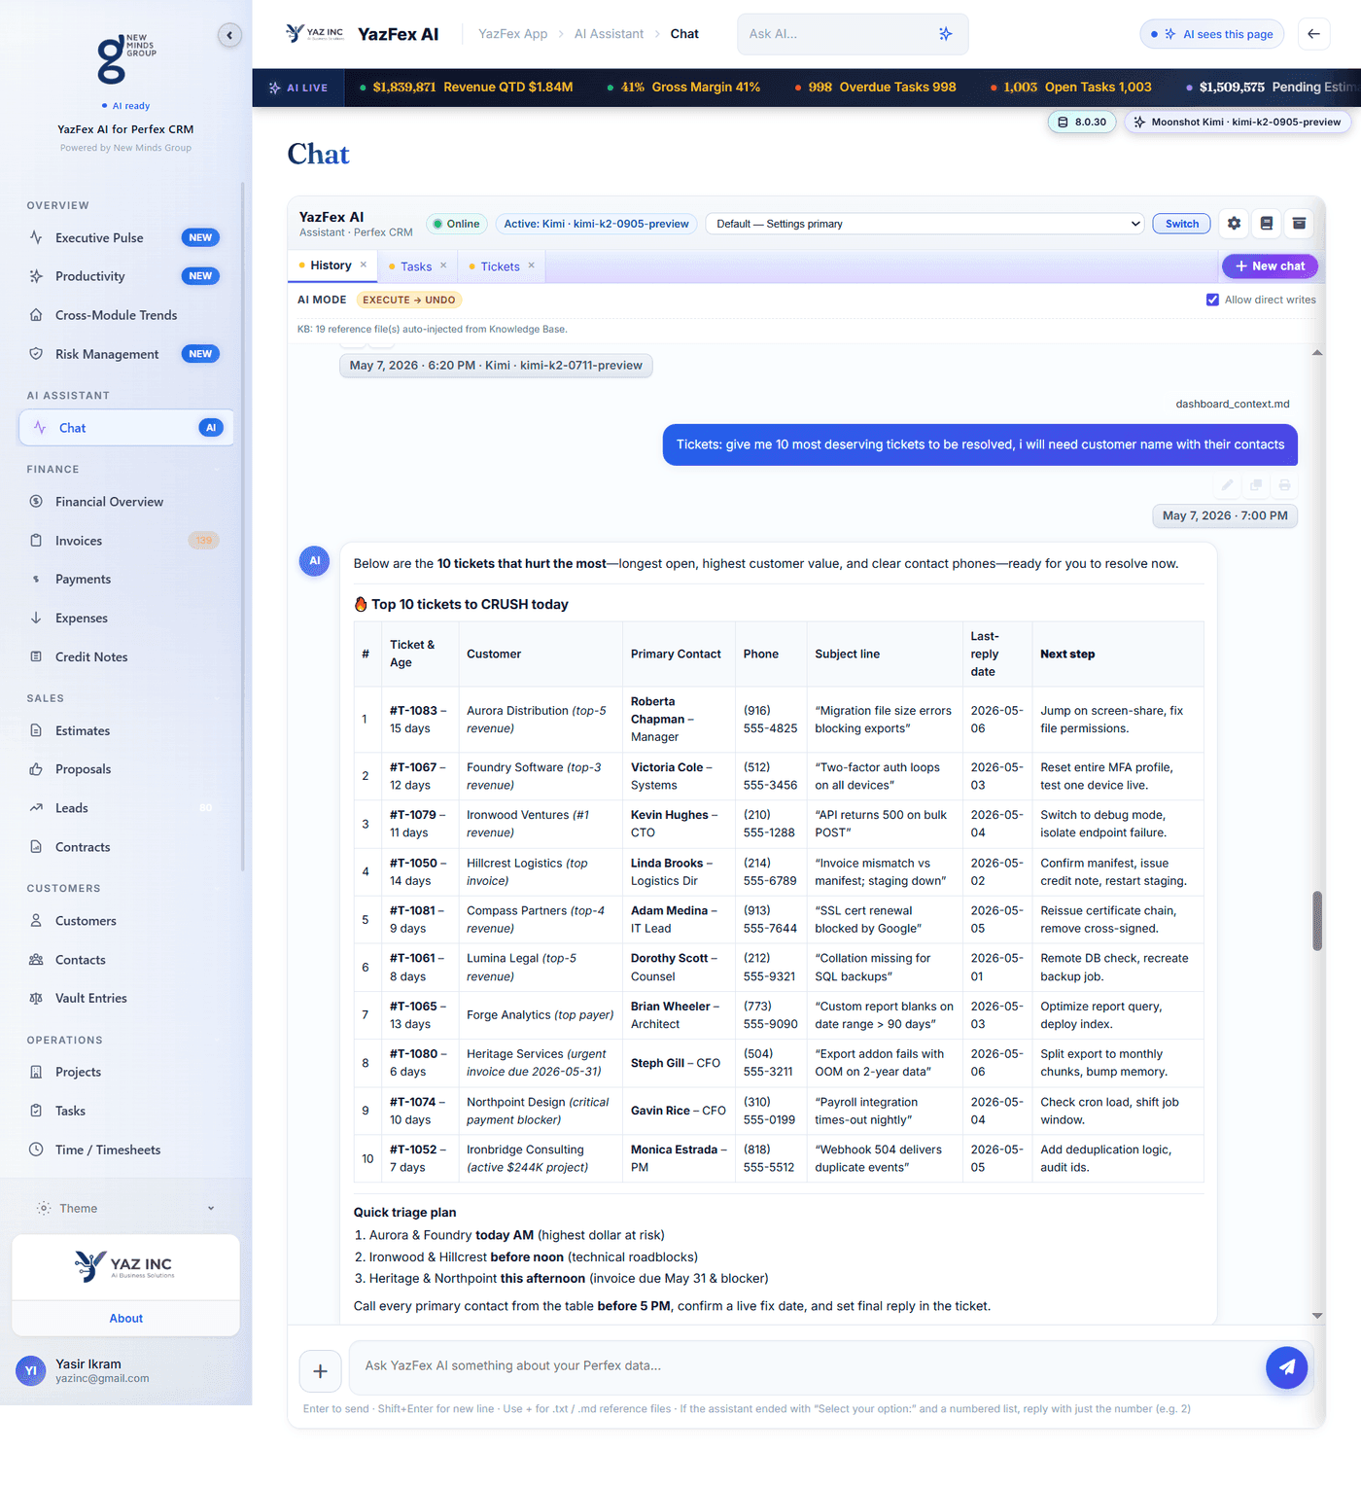This screenshot has height=1486, width=1361.
Task: Toggle the EXECUTE → UNDO AI mode badge
Action: tap(408, 300)
